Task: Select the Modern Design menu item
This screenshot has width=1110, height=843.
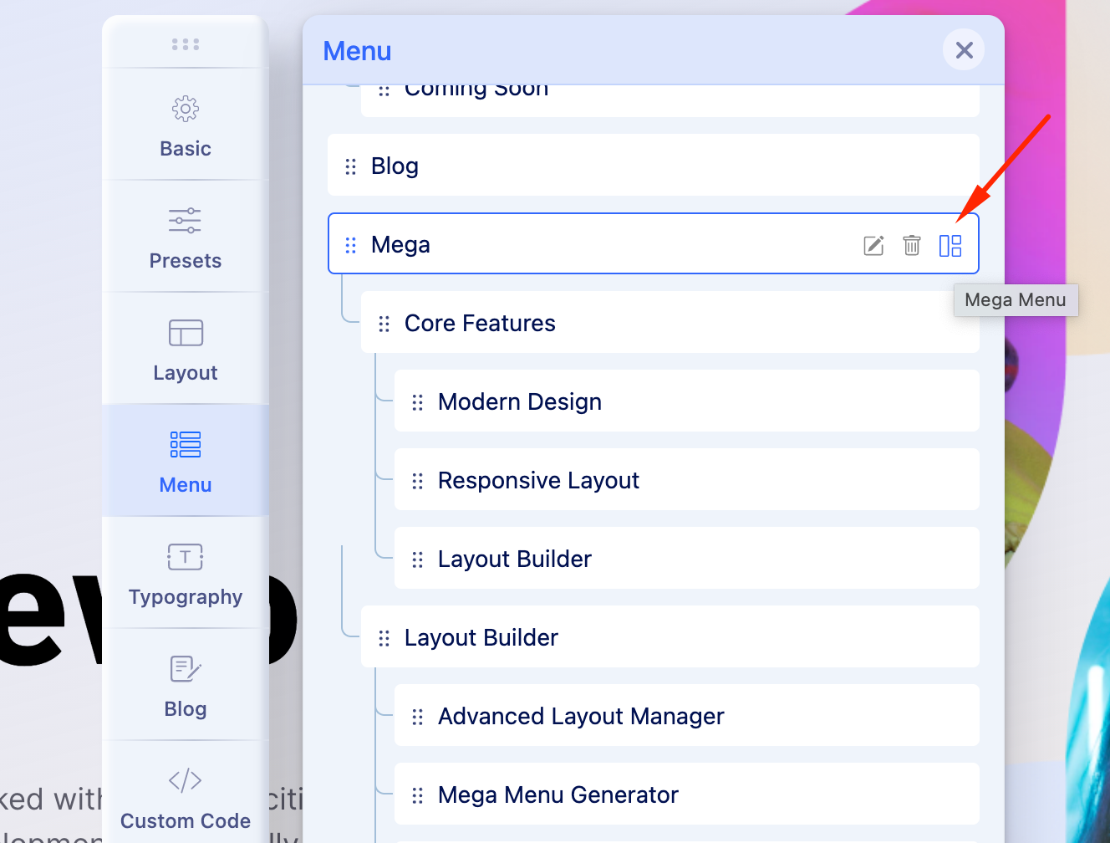Action: [x=687, y=401]
